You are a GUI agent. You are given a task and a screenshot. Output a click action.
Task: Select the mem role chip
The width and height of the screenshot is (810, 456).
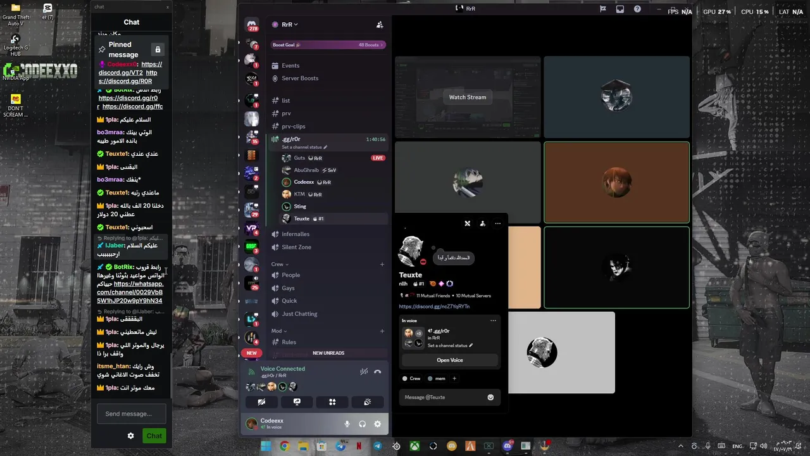point(437,379)
